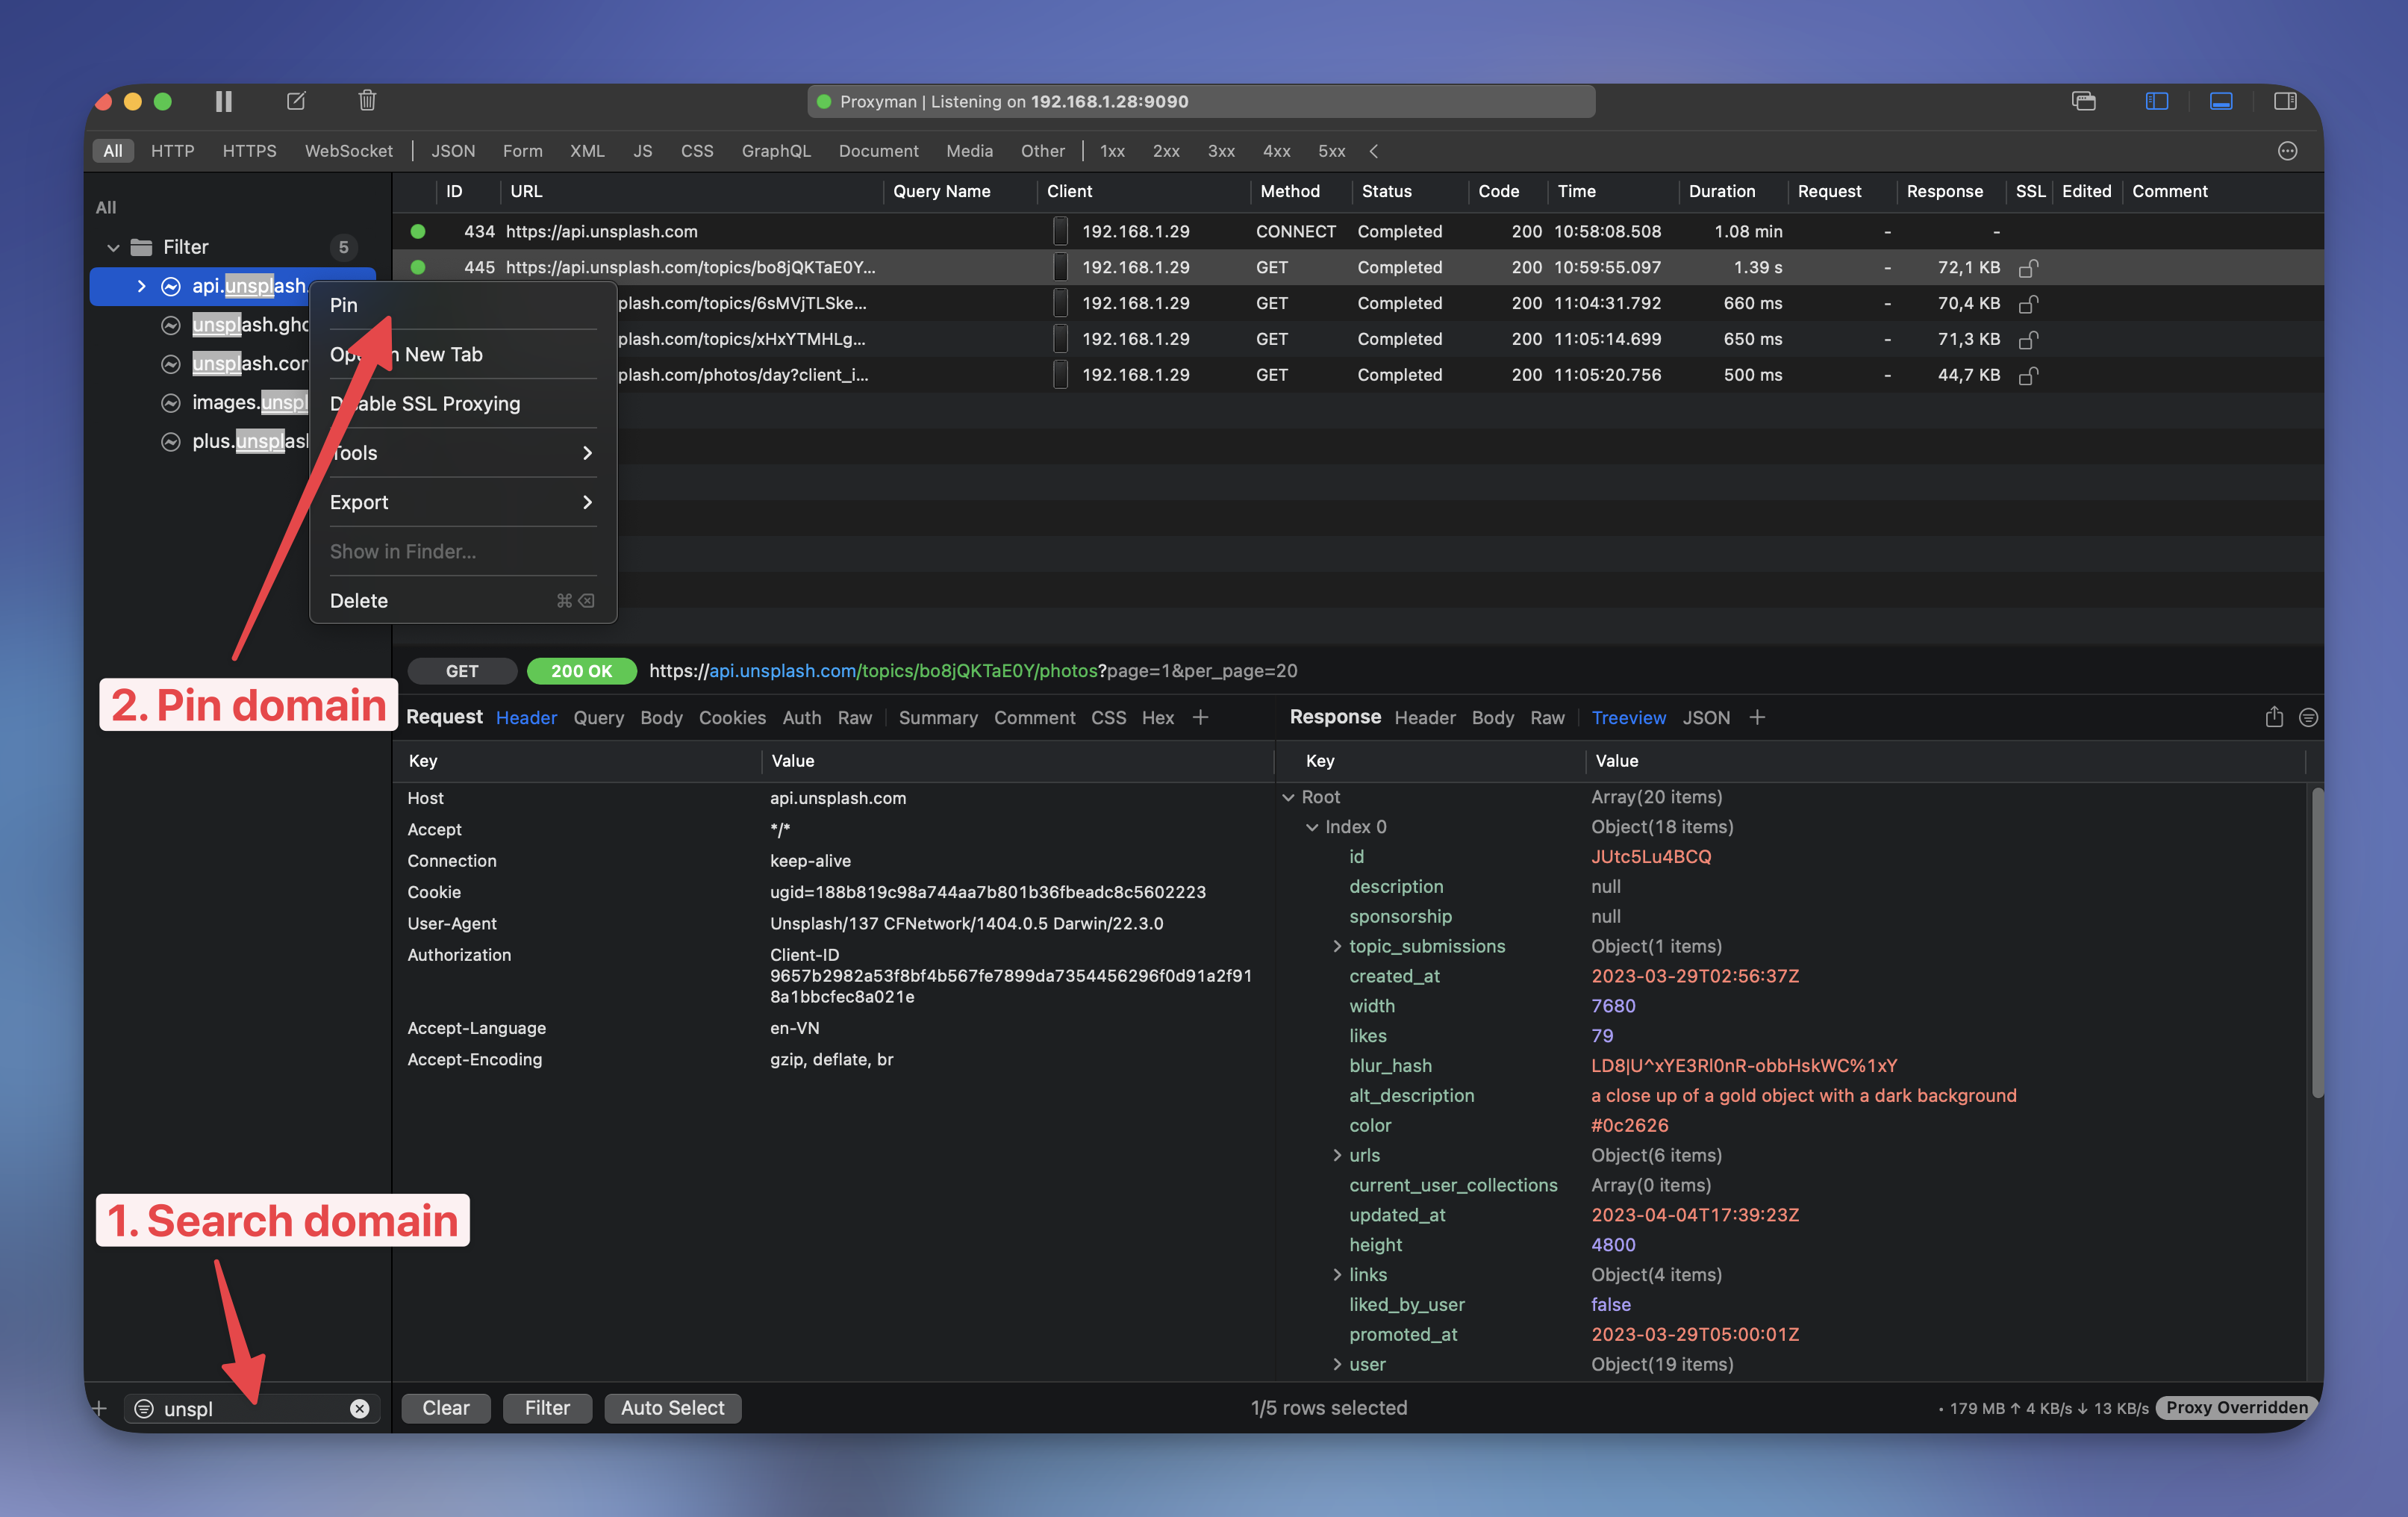Expand the api.unsplash domain

click(x=141, y=286)
